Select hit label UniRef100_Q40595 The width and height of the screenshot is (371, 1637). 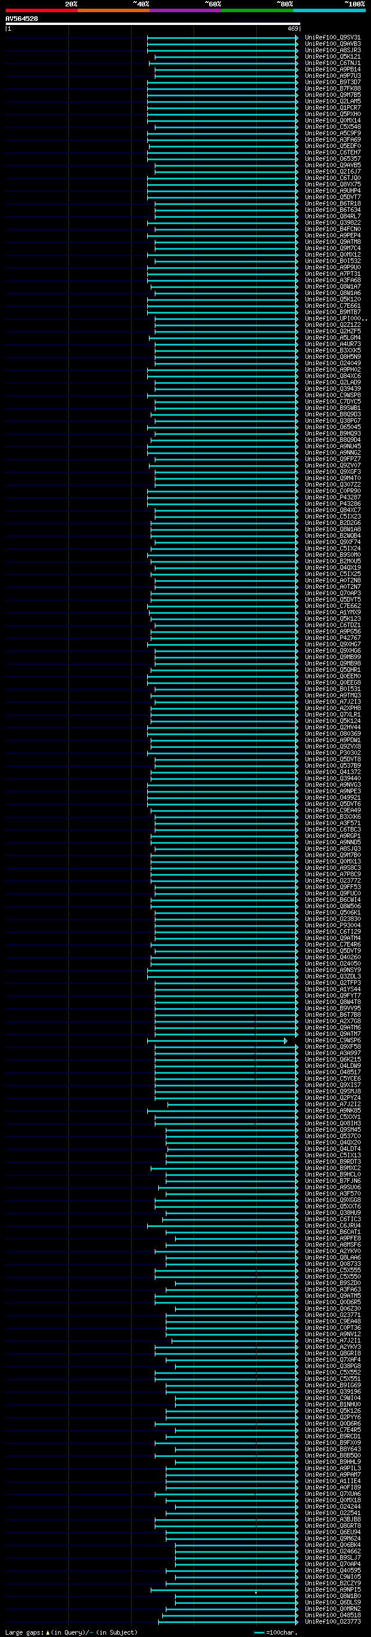[333, 1570]
